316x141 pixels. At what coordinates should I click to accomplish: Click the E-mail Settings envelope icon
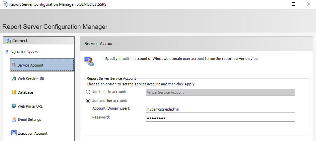click(x=14, y=119)
